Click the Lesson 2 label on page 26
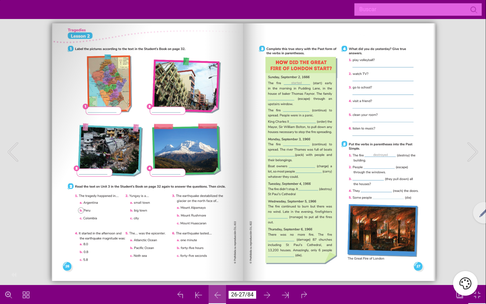 (80, 36)
